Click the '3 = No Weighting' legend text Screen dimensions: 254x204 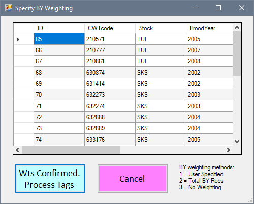point(200,187)
